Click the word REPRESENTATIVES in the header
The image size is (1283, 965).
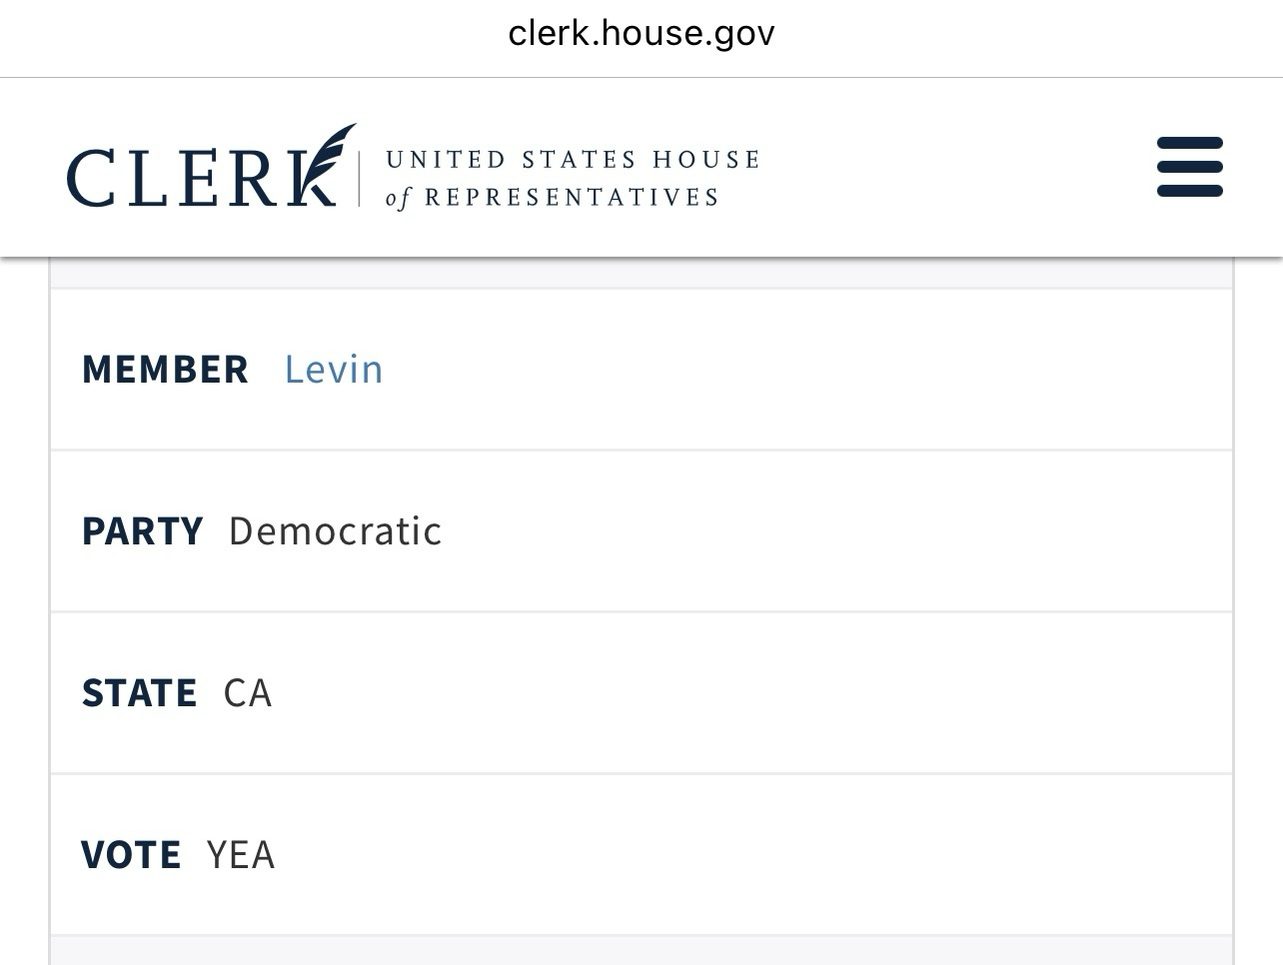(572, 198)
